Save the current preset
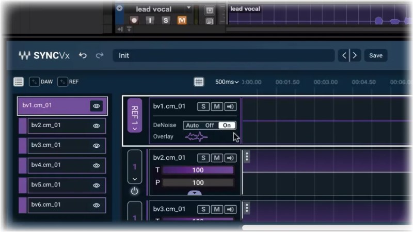 (376, 55)
